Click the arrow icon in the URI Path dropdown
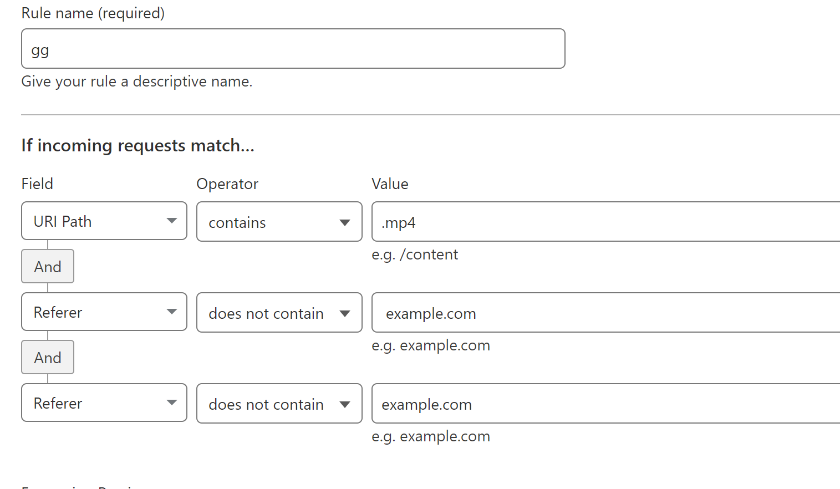840x489 pixels. click(172, 221)
